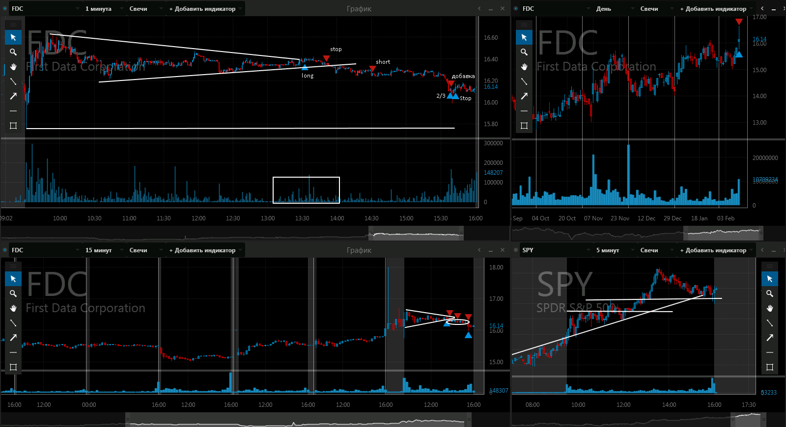Open 'Свечи' chart type dropdown in SPY chart
The image size is (786, 427).
tap(656, 250)
